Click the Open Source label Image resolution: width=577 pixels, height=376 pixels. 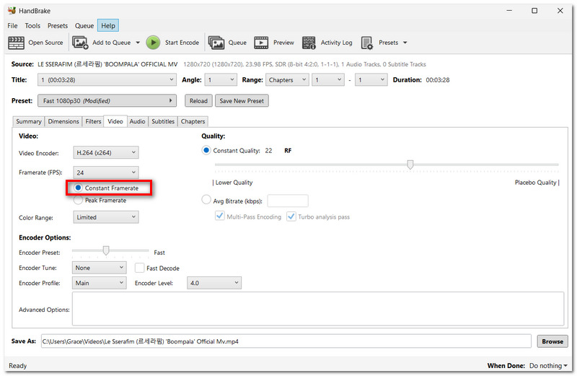[45, 43]
